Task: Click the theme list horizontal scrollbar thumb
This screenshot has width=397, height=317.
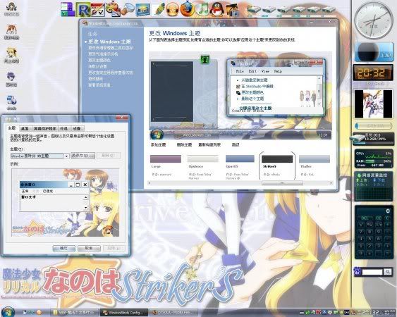Action: click(282, 183)
